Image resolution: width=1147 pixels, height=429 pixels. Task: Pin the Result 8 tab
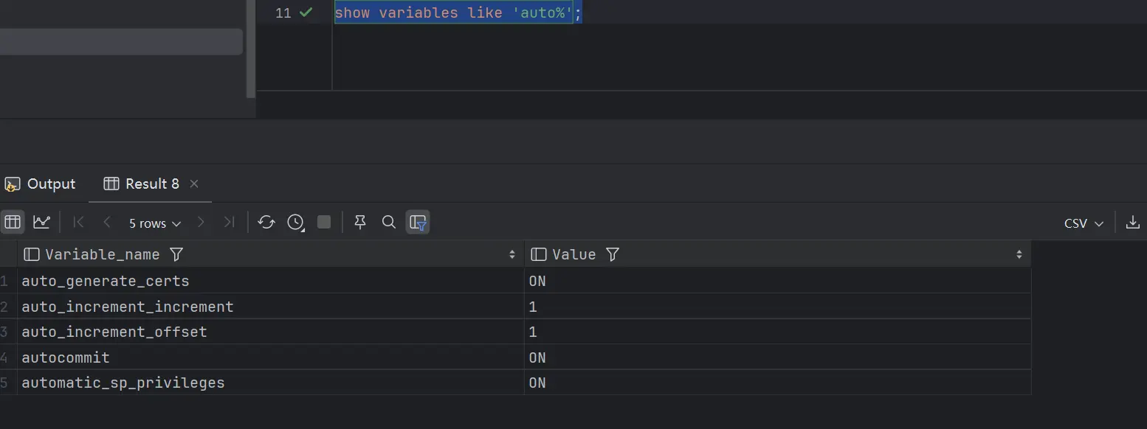click(360, 222)
